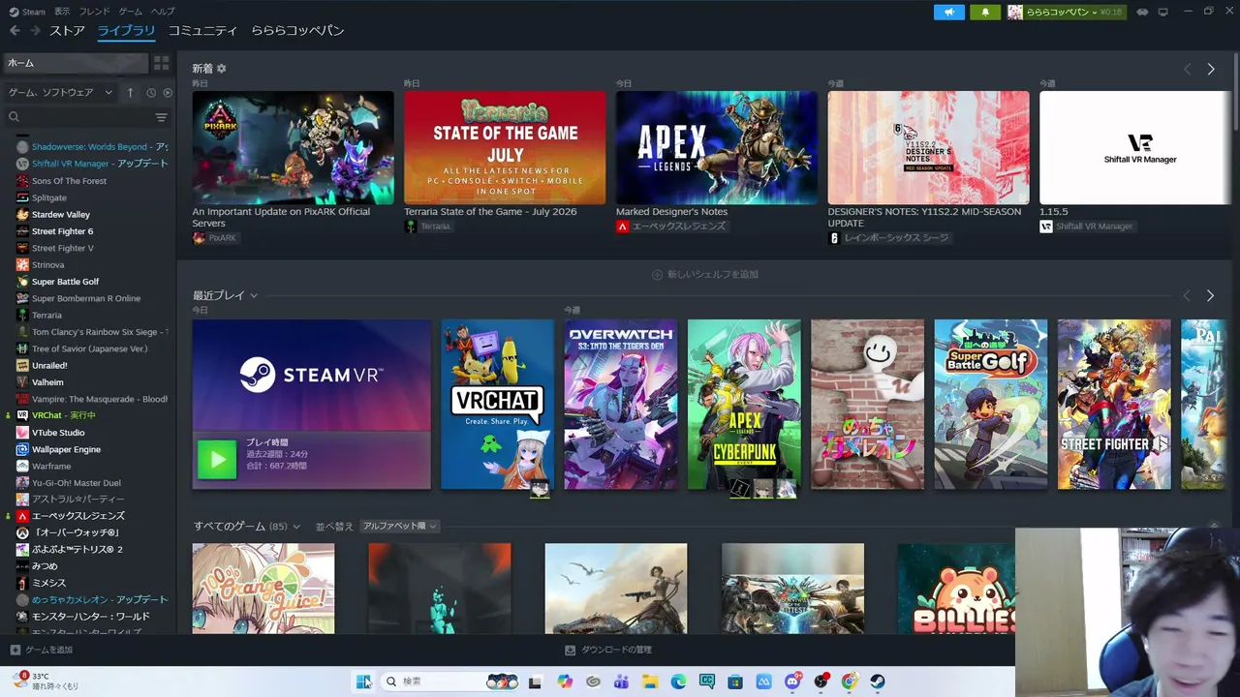The height and width of the screenshot is (697, 1240).
Task: Open the Super Battle Golf game cover
Action: click(x=991, y=405)
